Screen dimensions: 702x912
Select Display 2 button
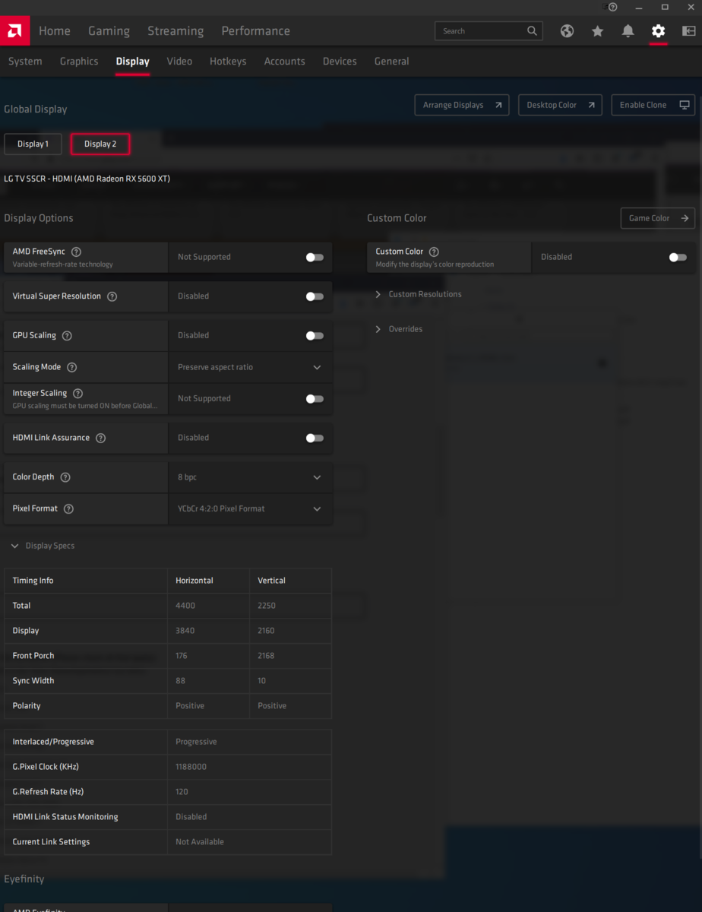100,144
